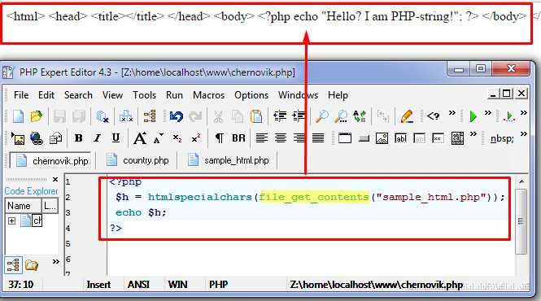The image size is (541, 301).
Task: Expand the PHP tag toolbar overflow chevron
Action: click(x=452, y=113)
